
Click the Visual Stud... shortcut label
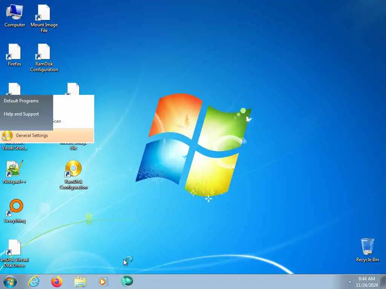tap(15, 148)
